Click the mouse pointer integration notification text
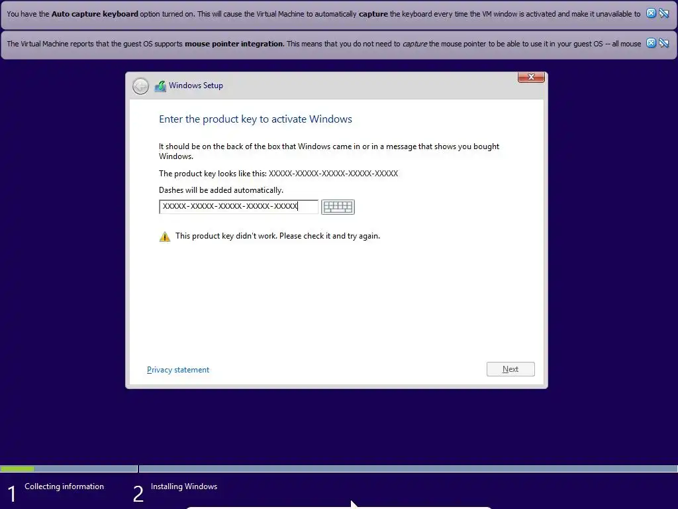 click(324, 44)
